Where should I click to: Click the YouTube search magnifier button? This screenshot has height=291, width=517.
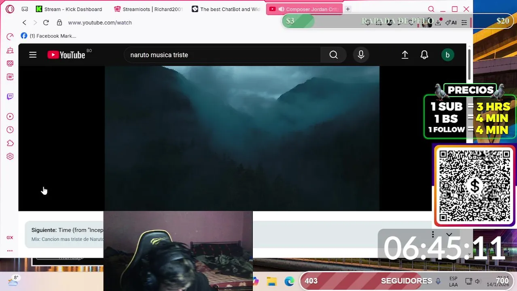pos(333,55)
